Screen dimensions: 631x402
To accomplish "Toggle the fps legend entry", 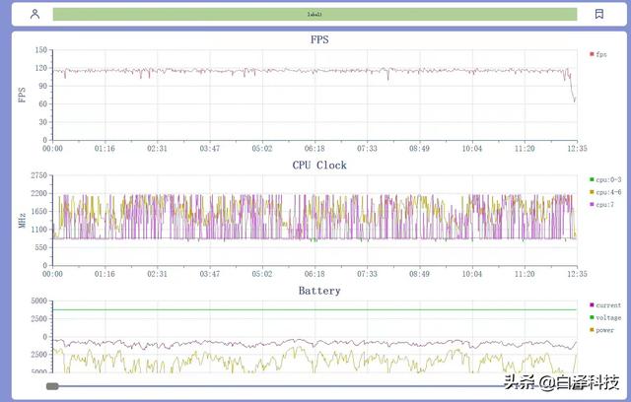I will 598,54.
